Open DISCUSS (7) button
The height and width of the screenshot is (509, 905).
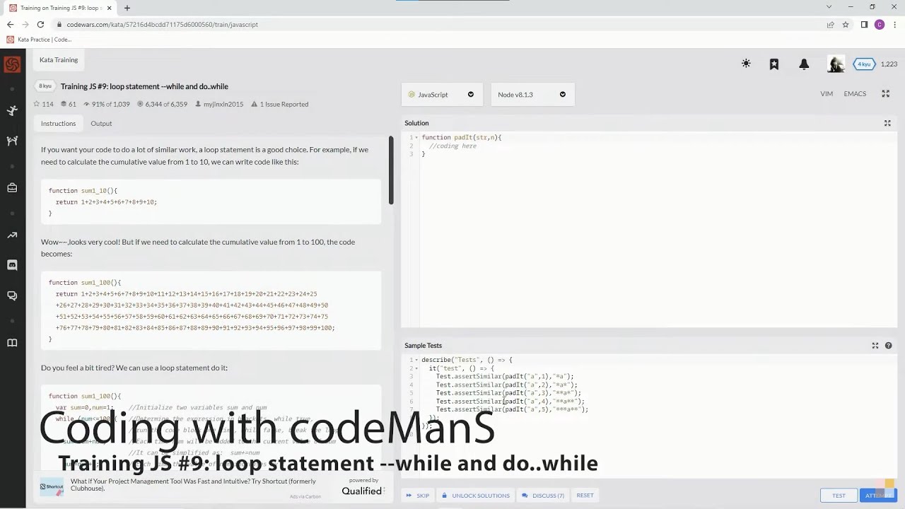(543, 496)
